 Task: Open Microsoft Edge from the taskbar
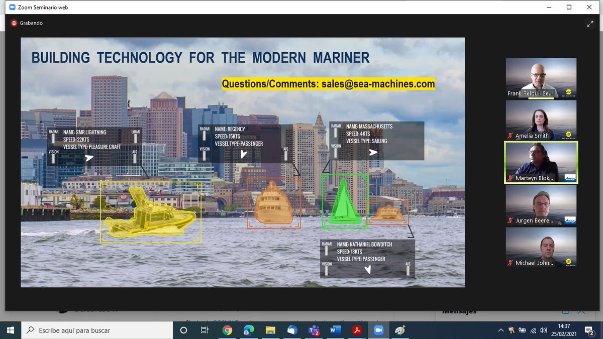248,330
